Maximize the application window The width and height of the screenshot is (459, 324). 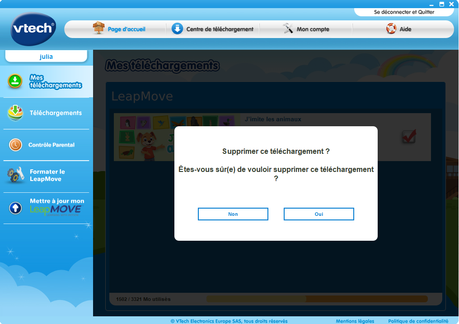442,4
